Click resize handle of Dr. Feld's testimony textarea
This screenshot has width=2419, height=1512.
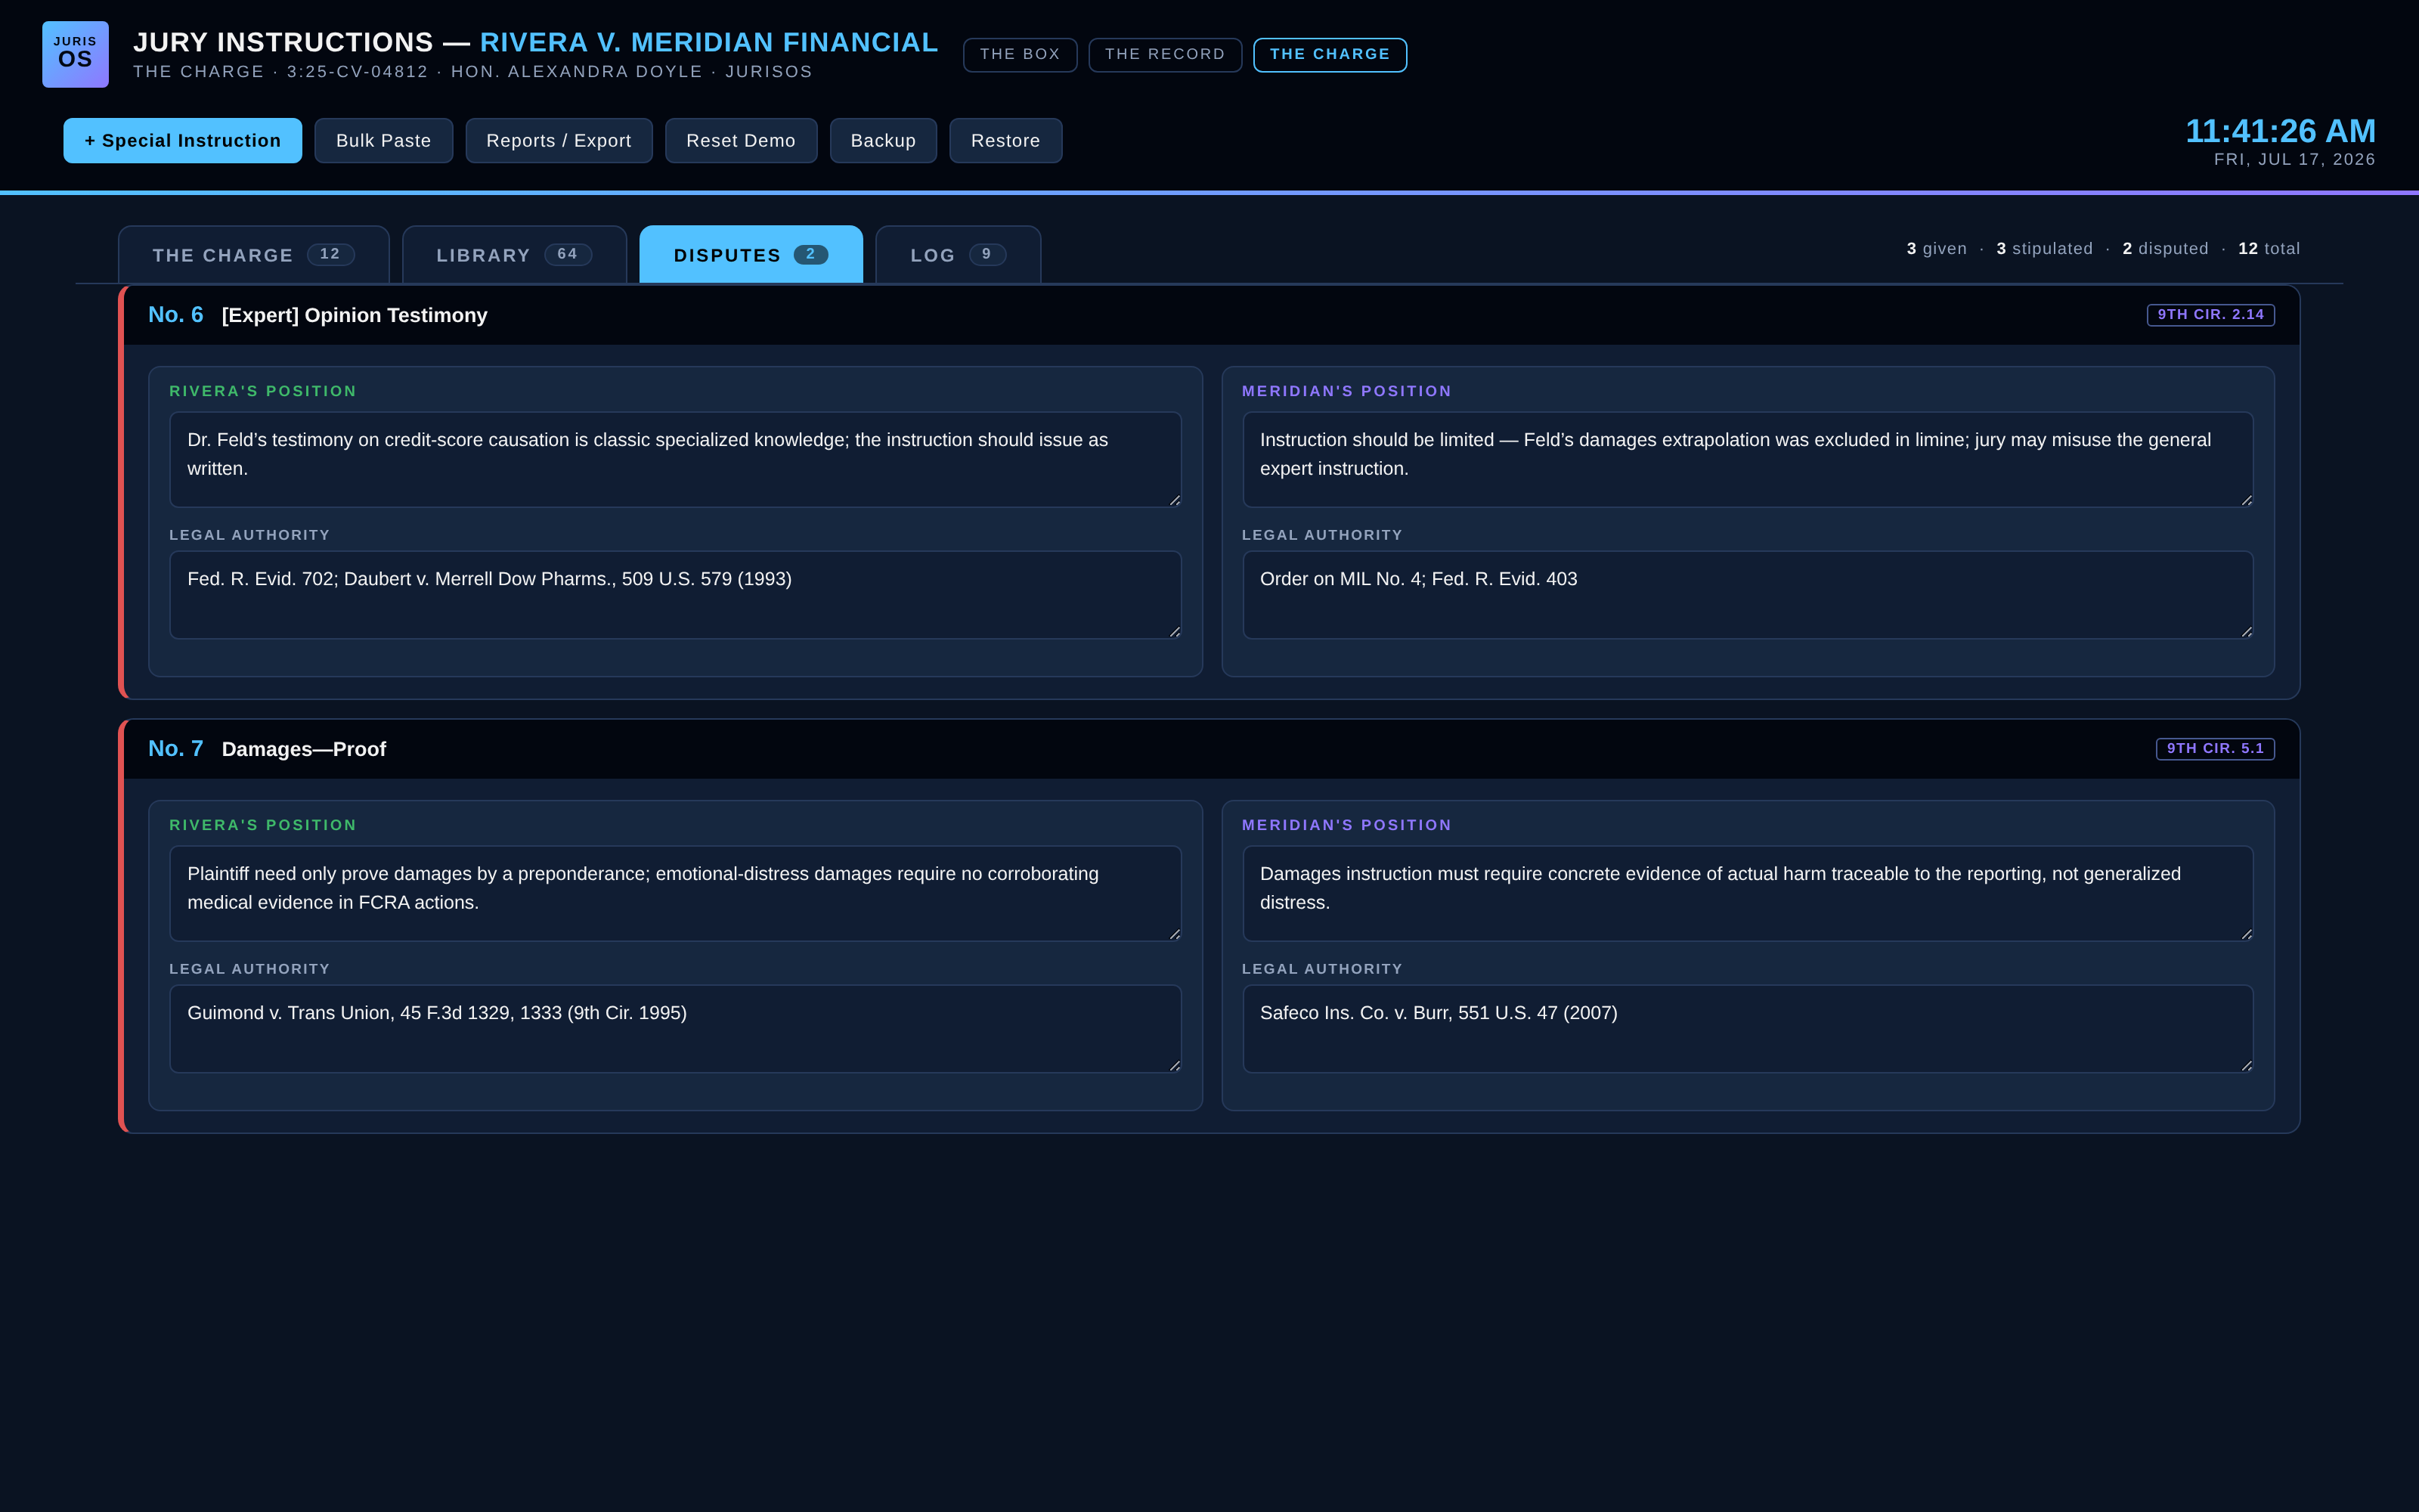(1175, 500)
